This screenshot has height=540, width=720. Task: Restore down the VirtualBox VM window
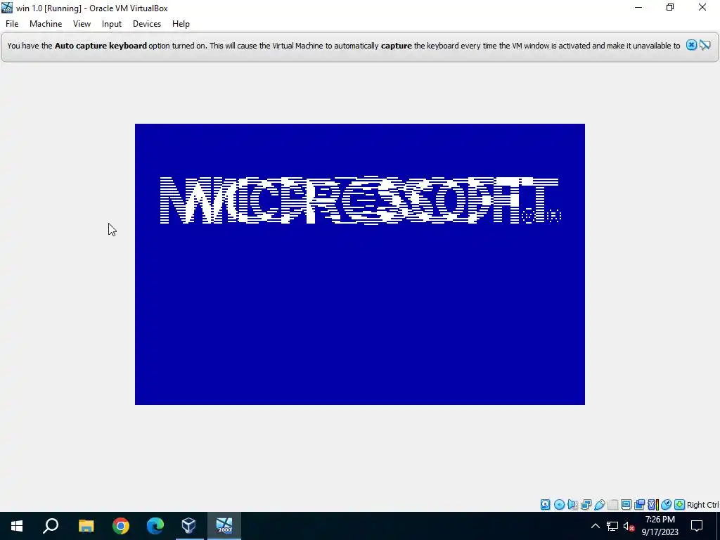coord(670,8)
